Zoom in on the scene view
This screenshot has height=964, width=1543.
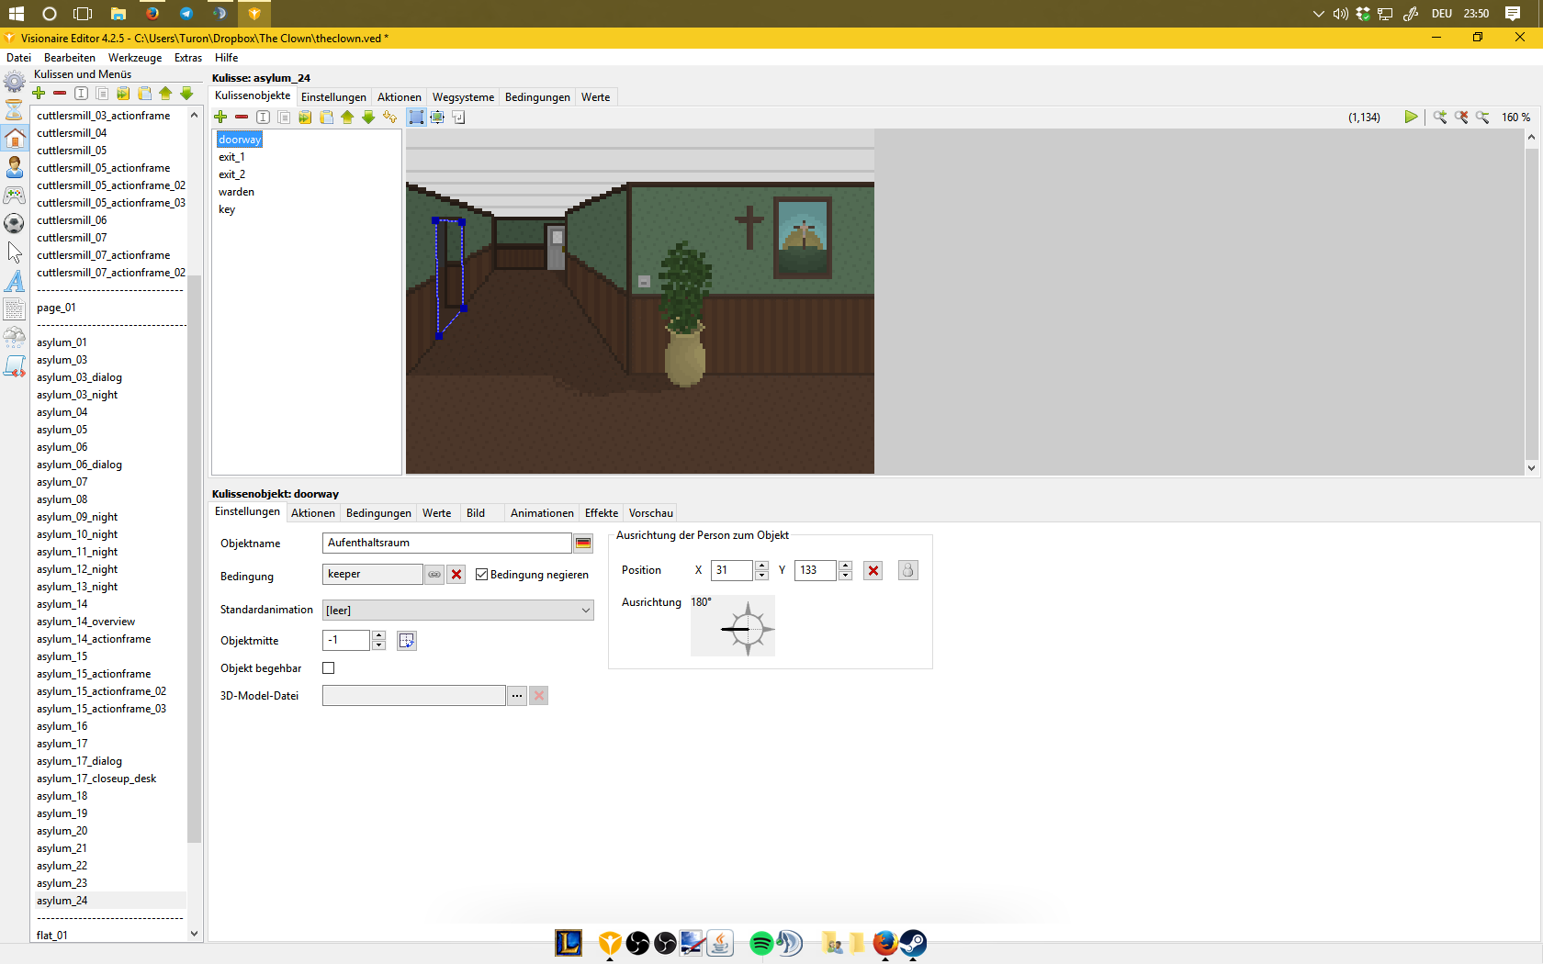[1440, 117]
